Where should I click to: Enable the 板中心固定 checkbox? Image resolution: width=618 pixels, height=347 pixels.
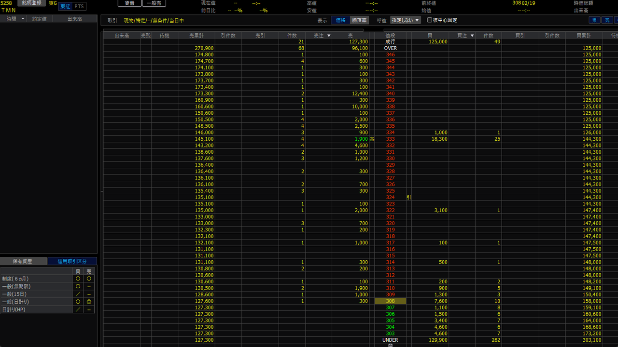click(430, 20)
